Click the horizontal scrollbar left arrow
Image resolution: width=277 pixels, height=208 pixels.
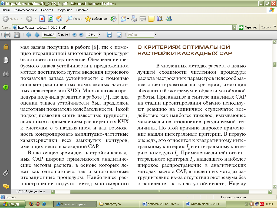[x=53, y=191]
